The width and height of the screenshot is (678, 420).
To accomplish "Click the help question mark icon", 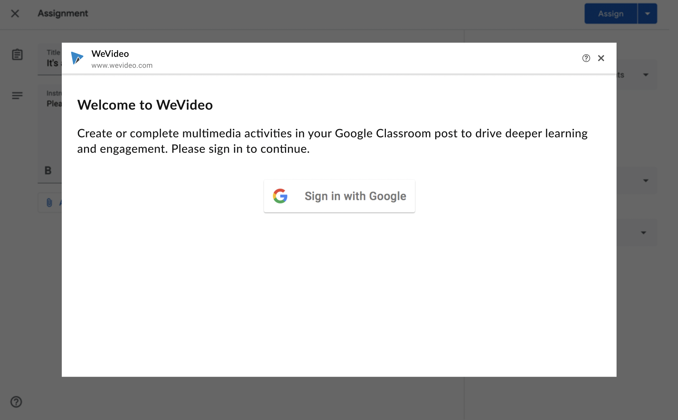I will coord(586,58).
